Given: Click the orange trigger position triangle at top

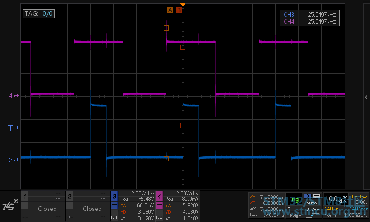Looking at the screenshot, I should [183, 5].
